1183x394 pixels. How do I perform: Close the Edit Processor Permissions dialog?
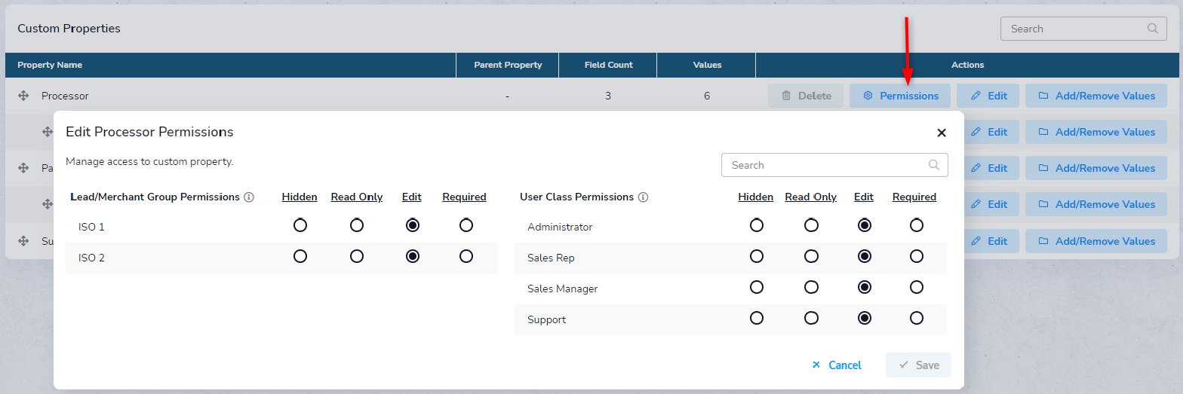click(942, 133)
